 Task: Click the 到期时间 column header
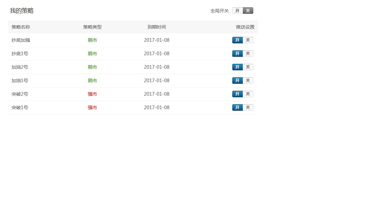pos(157,27)
